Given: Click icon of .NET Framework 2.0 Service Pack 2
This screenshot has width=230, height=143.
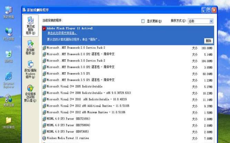Looking at the screenshot, I should coord(44,48).
